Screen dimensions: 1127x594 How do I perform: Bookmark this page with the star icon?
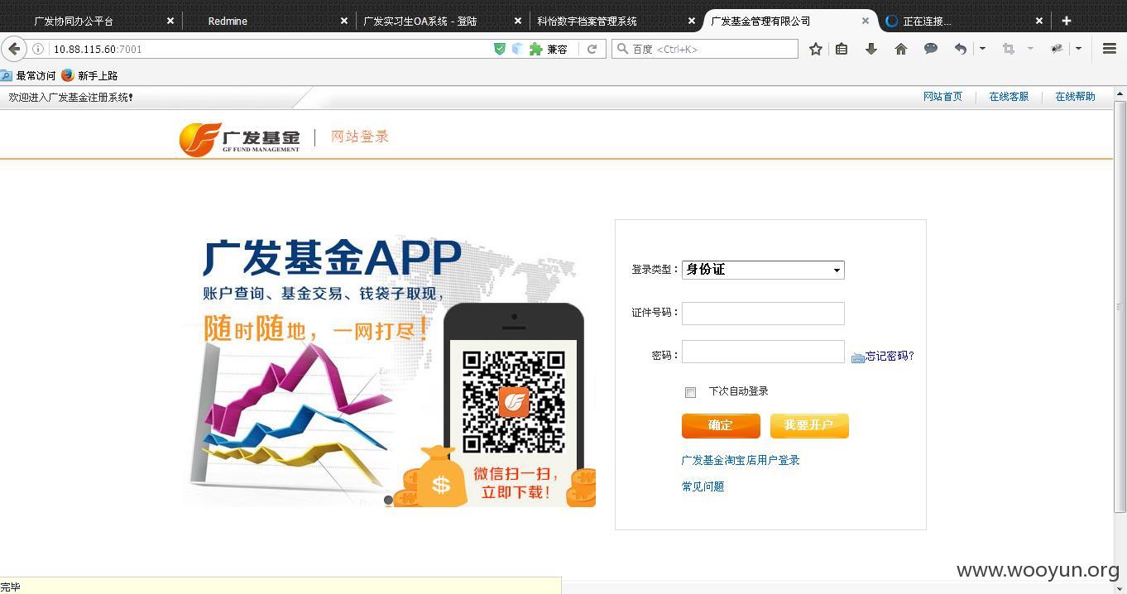(x=815, y=49)
